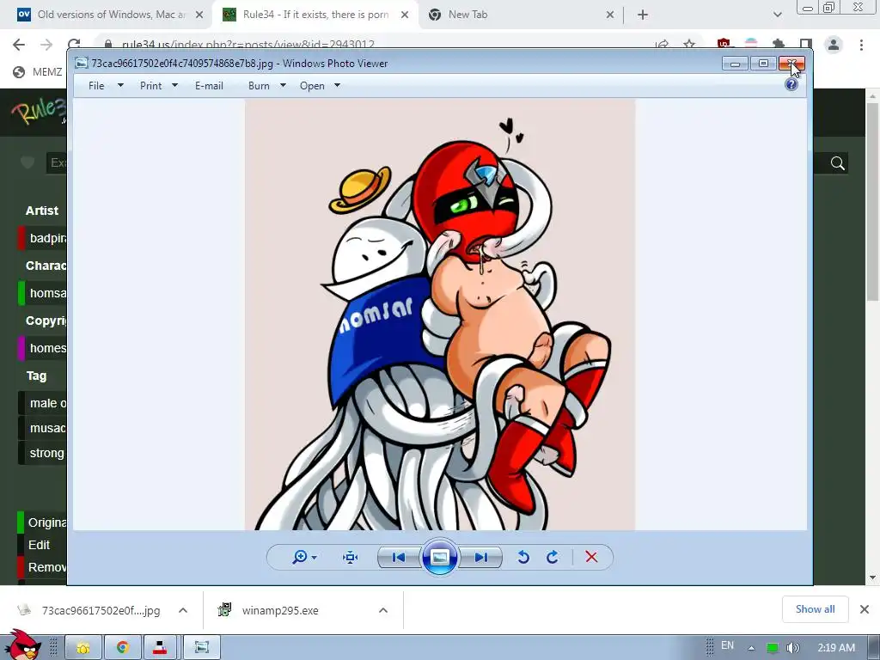Open the Print menu in Photo Viewer
The image size is (880, 660).
[151, 86]
